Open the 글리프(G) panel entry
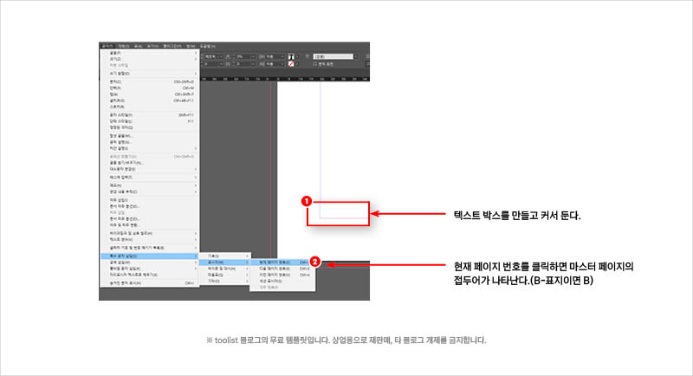The image size is (693, 376). [149, 100]
